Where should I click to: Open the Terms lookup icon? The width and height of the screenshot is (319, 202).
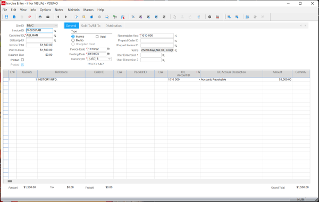(x=176, y=50)
